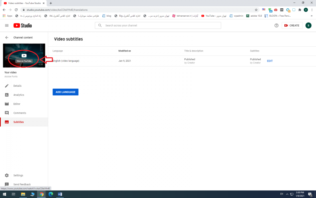Select the Subtitles sidebar item
Viewport: 316px width, 198px height.
click(x=19, y=122)
